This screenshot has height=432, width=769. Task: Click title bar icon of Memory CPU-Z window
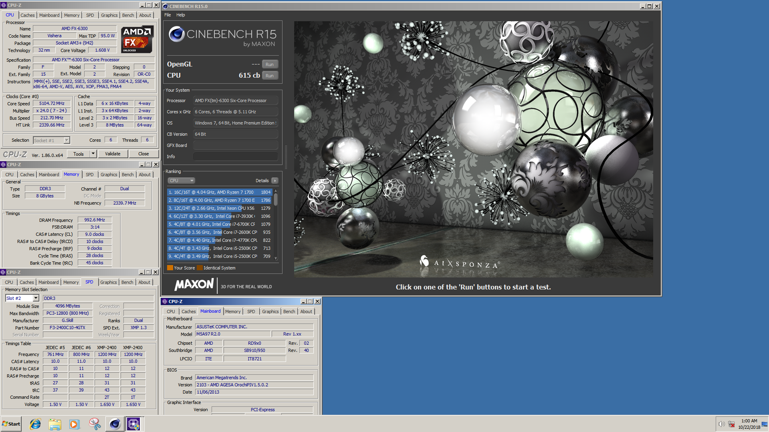tap(3, 165)
